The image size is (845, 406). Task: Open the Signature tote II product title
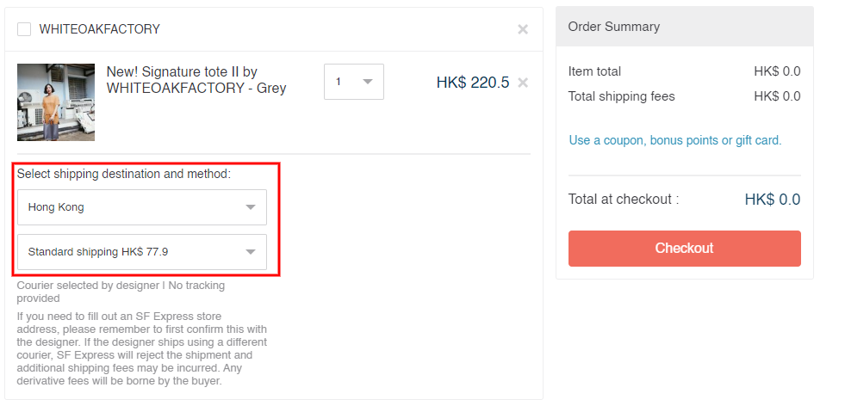point(196,80)
